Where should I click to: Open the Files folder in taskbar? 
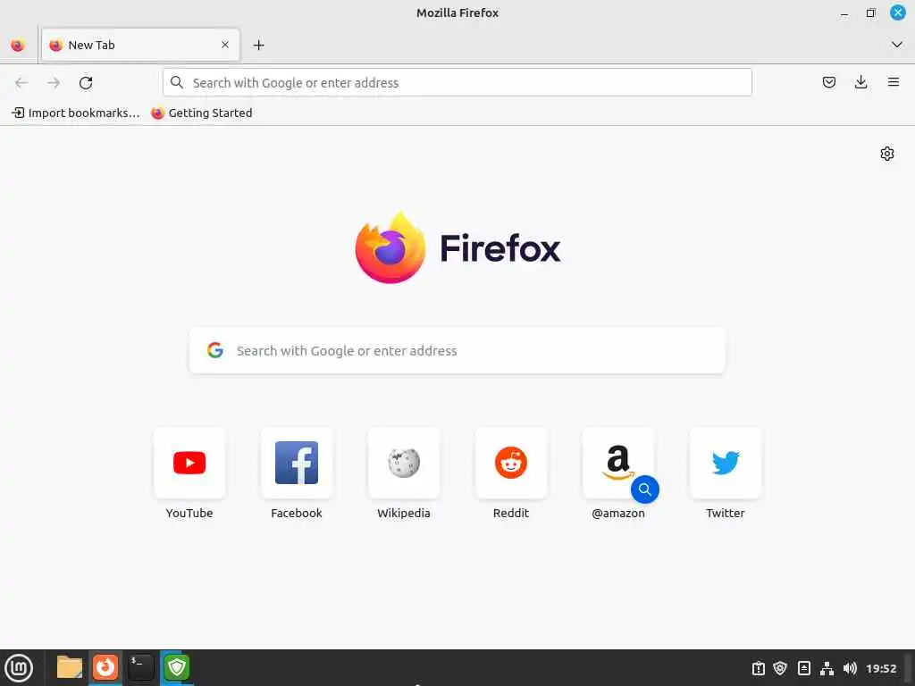click(70, 667)
